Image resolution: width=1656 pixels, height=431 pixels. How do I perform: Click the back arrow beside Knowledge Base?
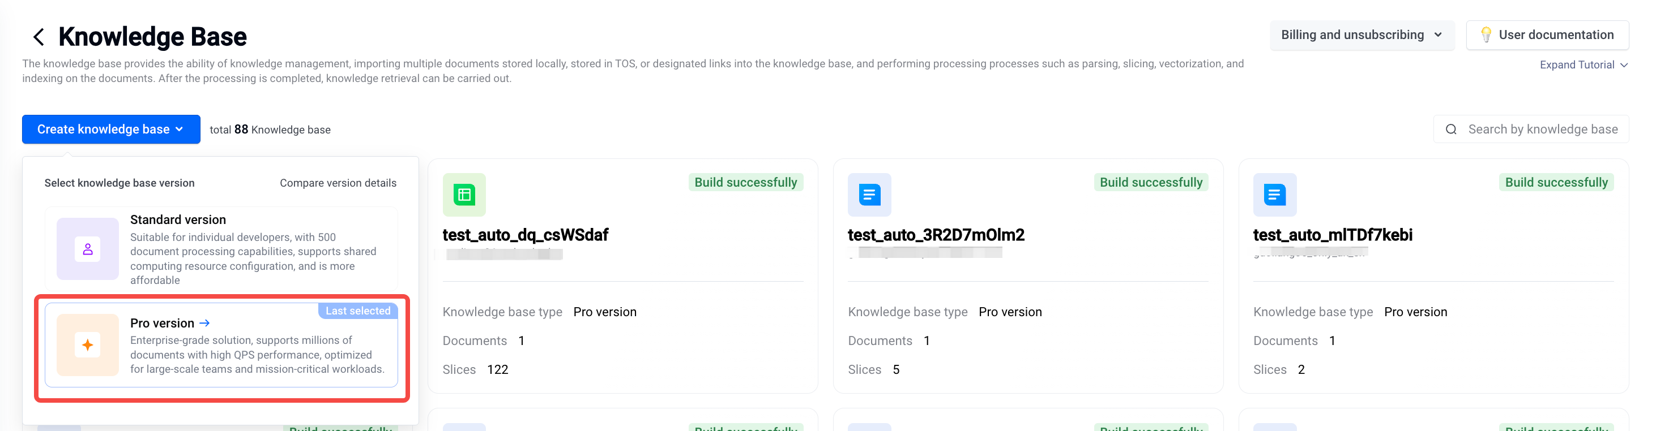pyautogui.click(x=39, y=37)
